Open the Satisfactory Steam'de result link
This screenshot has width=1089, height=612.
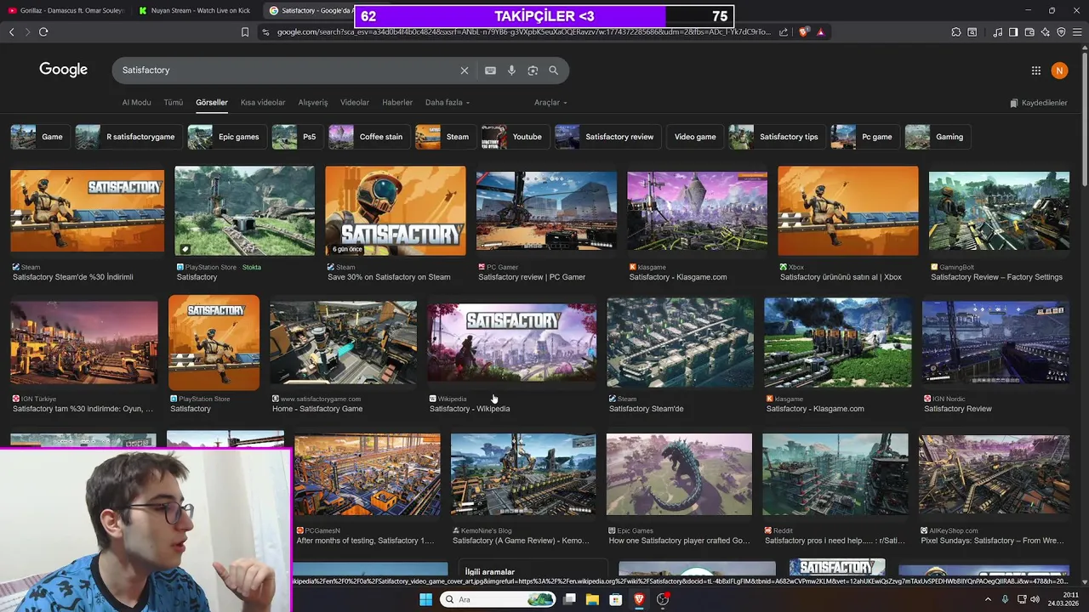pos(646,409)
